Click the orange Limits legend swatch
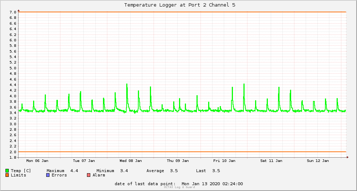357x191 pixels. (7, 175)
